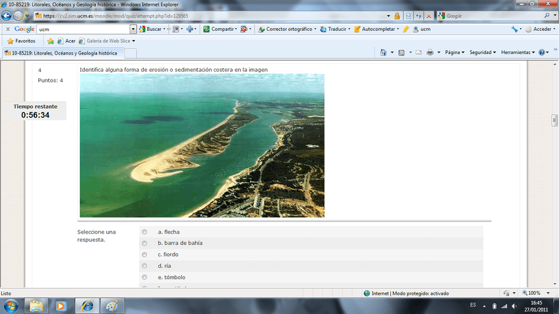Open Windows Media Player from taskbar
Image resolution: width=559 pixels, height=314 pixels.
pos(61,305)
